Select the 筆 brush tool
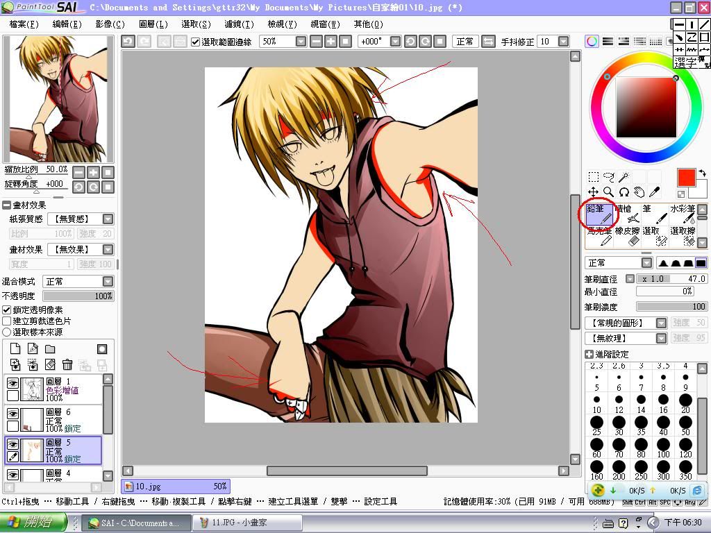The height and width of the screenshot is (533, 711). [x=655, y=214]
